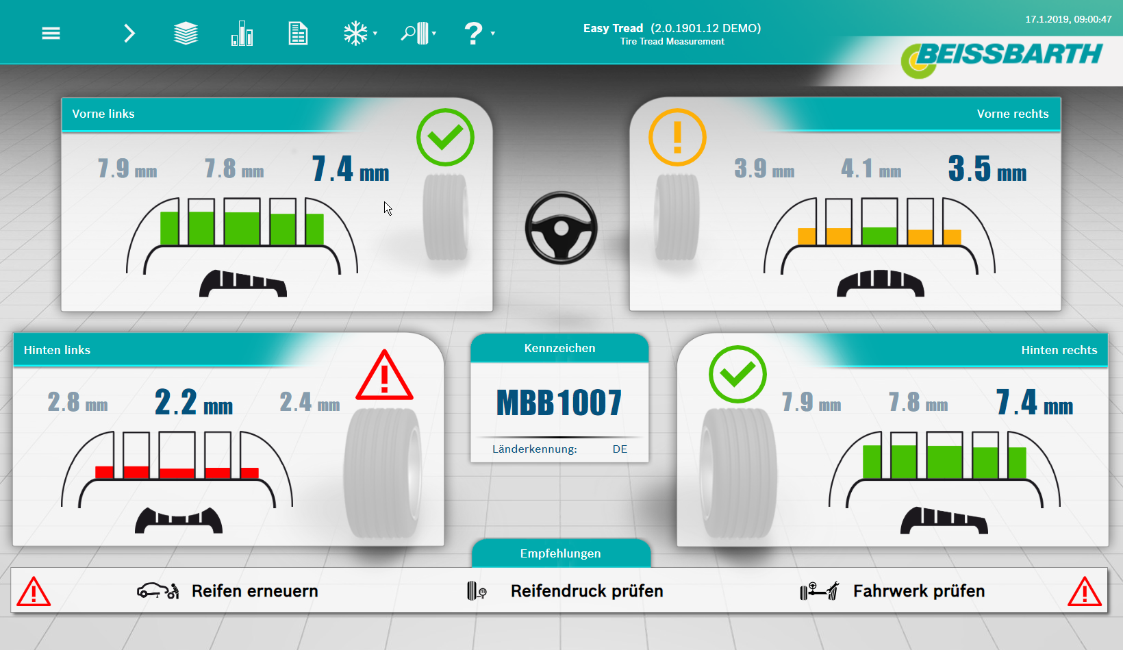Expand the tire search dropdown arrow

click(x=434, y=34)
